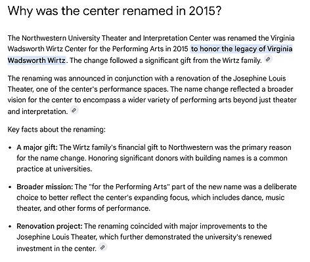The image size is (310, 262).
Task: Select the 'A major gift:' bold label
Action: [x=37, y=147]
